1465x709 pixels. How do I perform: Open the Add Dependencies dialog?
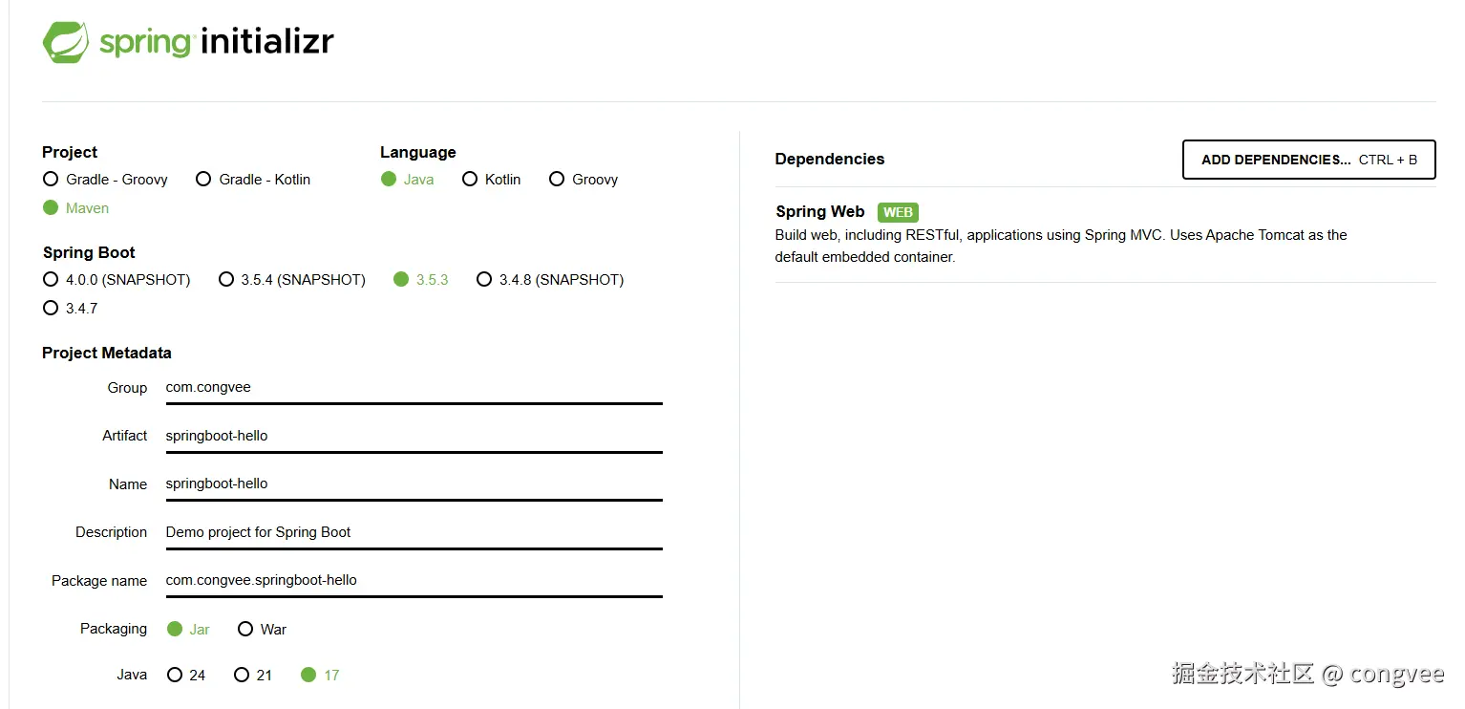[x=1308, y=160]
